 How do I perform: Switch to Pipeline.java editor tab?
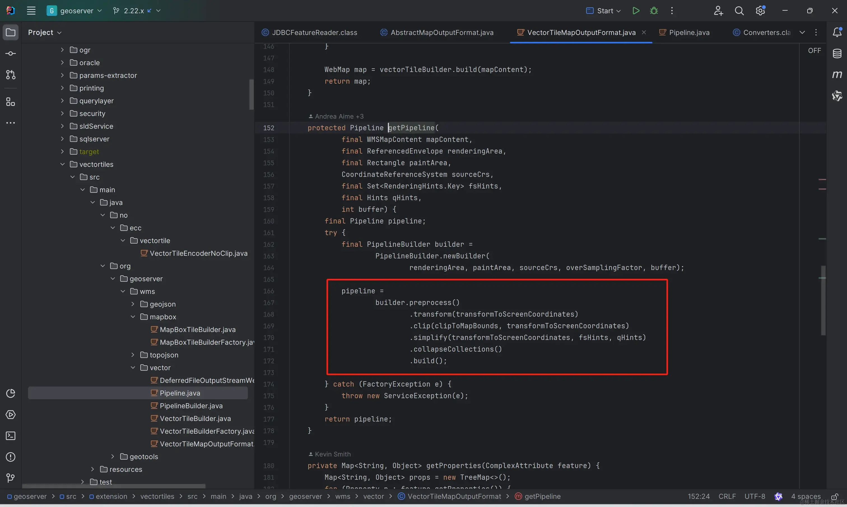(x=684, y=32)
